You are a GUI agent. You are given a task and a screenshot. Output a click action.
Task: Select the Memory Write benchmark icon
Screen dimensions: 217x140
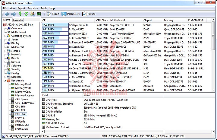click(x=13, y=88)
